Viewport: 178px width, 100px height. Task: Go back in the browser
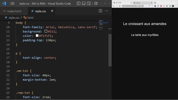[x=114, y=6]
